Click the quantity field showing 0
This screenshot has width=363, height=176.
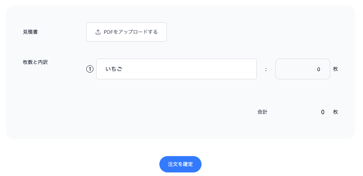point(302,69)
